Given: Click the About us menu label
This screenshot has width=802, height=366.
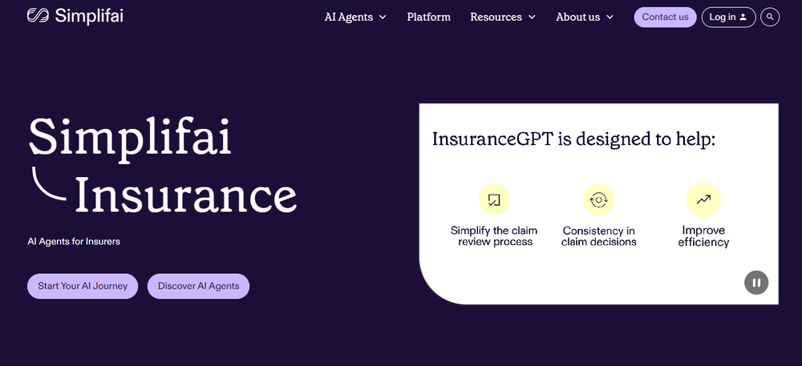Looking at the screenshot, I should (578, 17).
